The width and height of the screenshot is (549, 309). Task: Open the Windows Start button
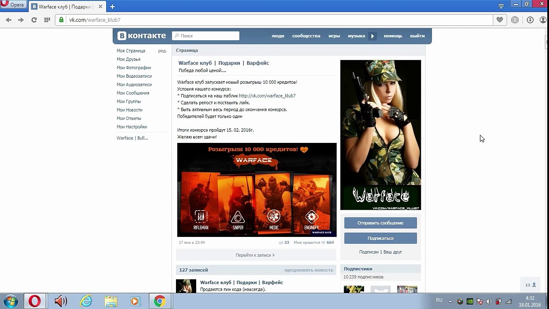pos(10,301)
